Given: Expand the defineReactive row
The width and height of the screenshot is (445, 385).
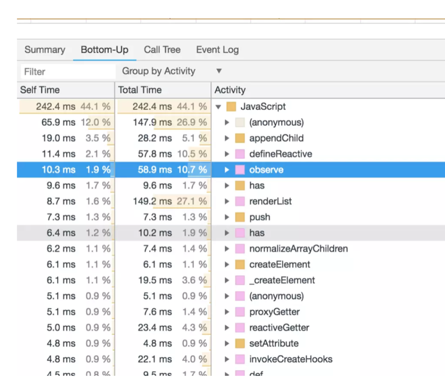Looking at the screenshot, I should tap(227, 154).
